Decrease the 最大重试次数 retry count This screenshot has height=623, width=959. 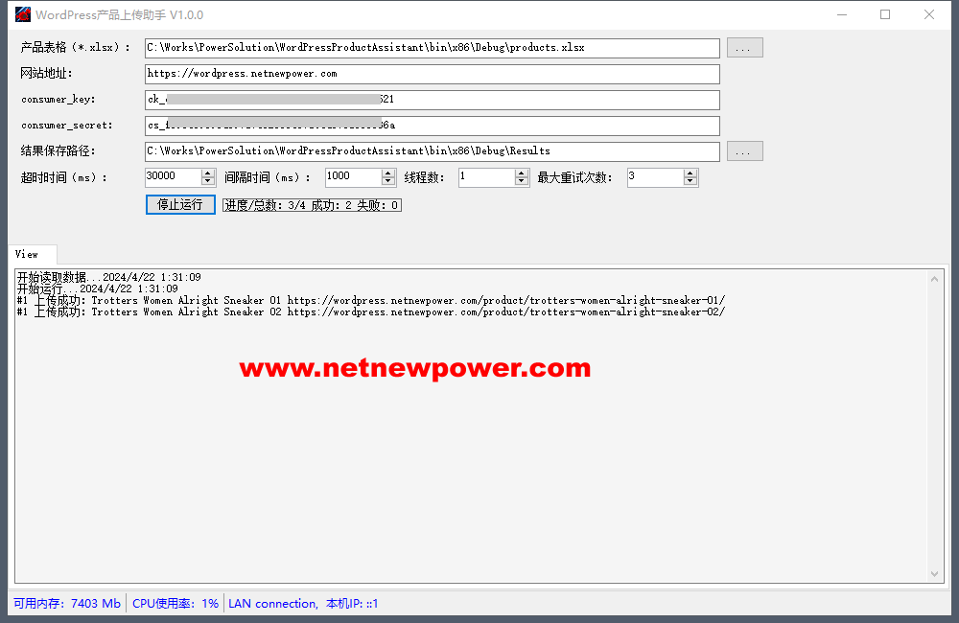690,181
